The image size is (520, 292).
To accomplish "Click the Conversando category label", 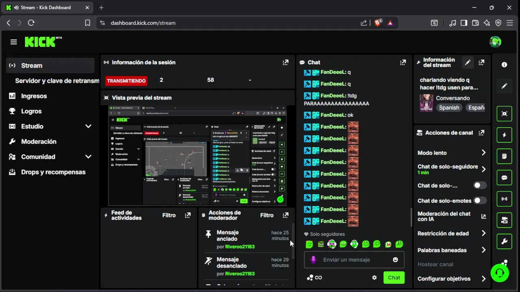I will pos(453,98).
